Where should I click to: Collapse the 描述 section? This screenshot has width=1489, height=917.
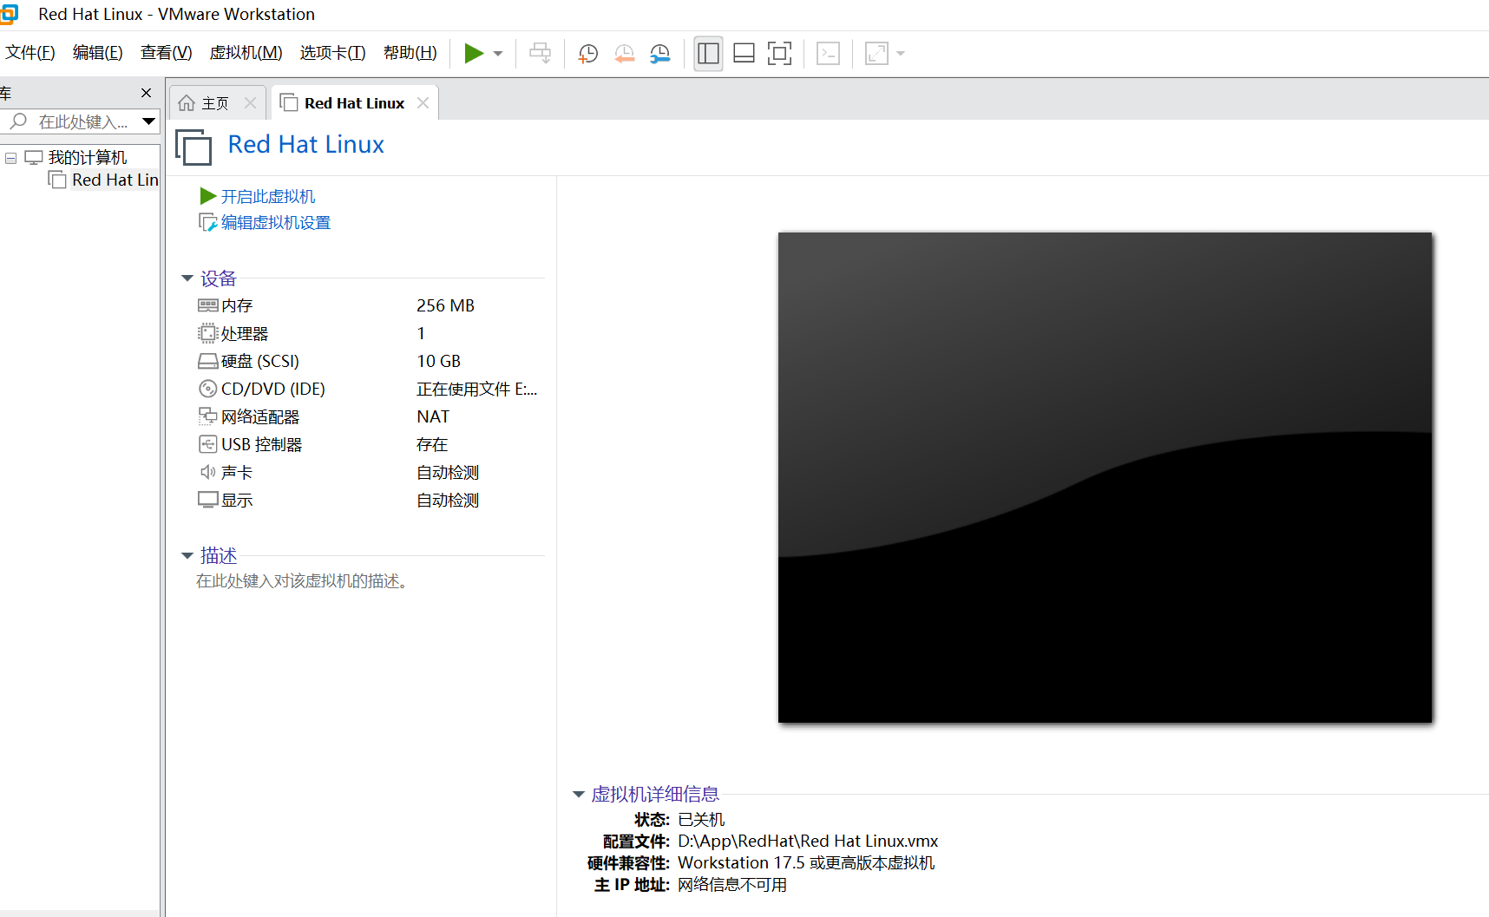(x=187, y=555)
